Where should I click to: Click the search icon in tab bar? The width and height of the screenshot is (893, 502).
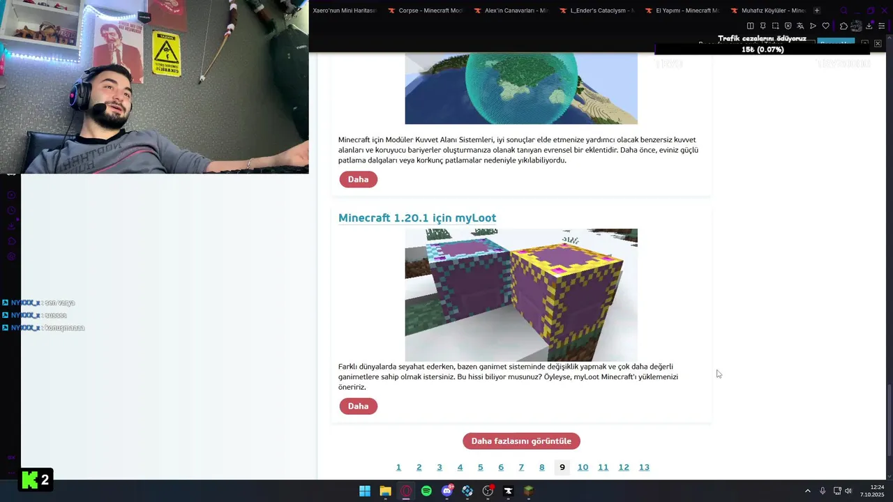coord(843,10)
